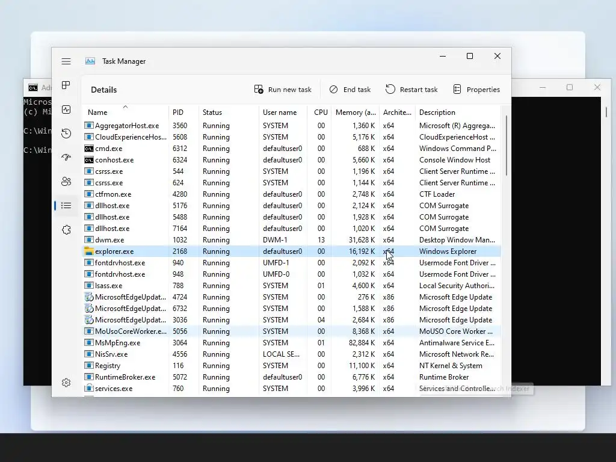Select the NisSrv.exe process
Image resolution: width=616 pixels, height=462 pixels.
[x=292, y=354]
